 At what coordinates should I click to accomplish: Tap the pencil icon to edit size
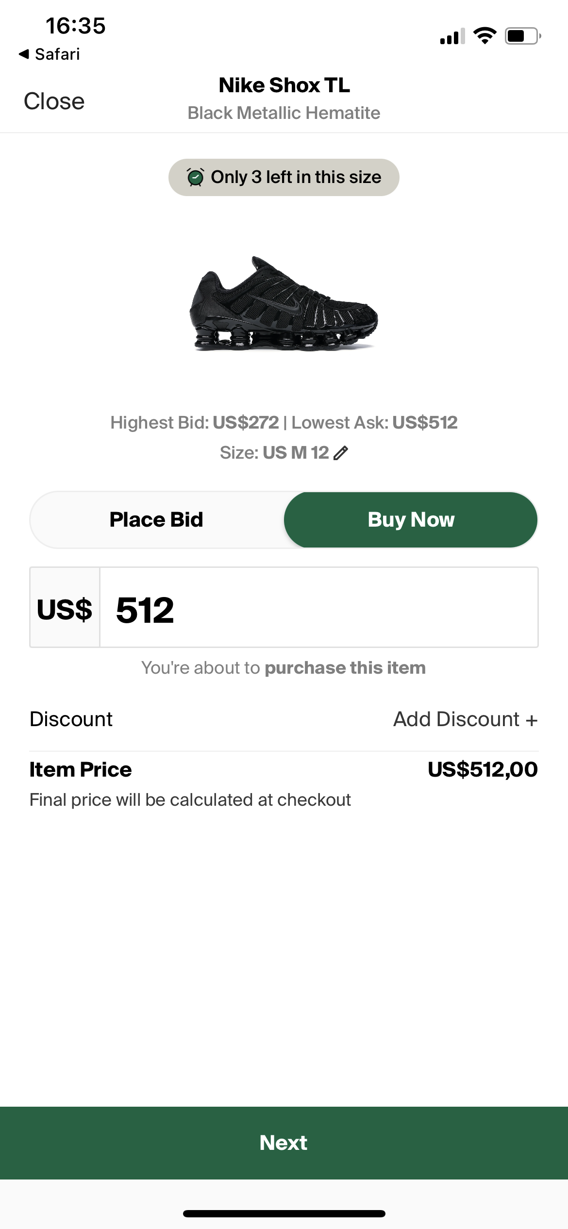click(x=341, y=453)
